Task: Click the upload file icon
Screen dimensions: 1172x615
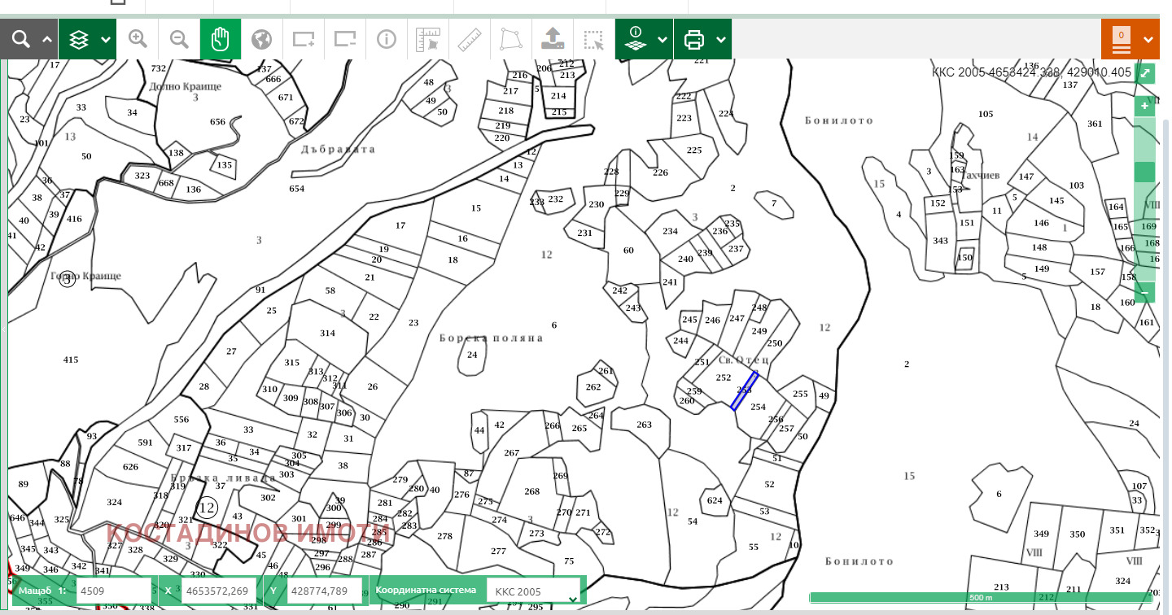Action: 553,39
